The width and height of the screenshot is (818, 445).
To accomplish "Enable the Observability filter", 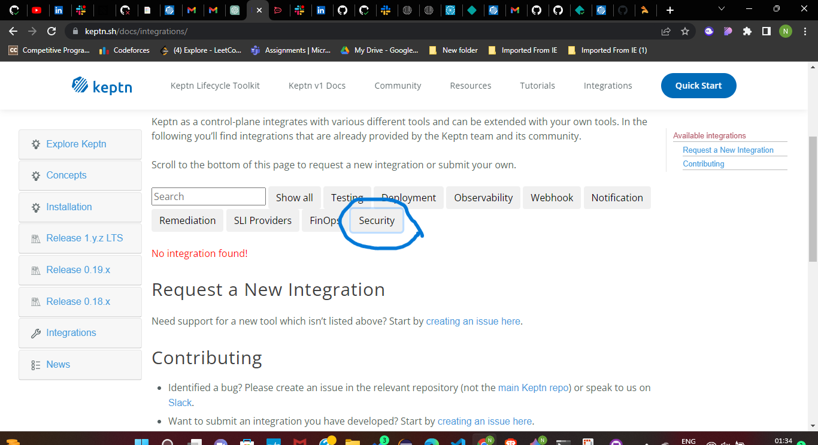I will click(483, 197).
